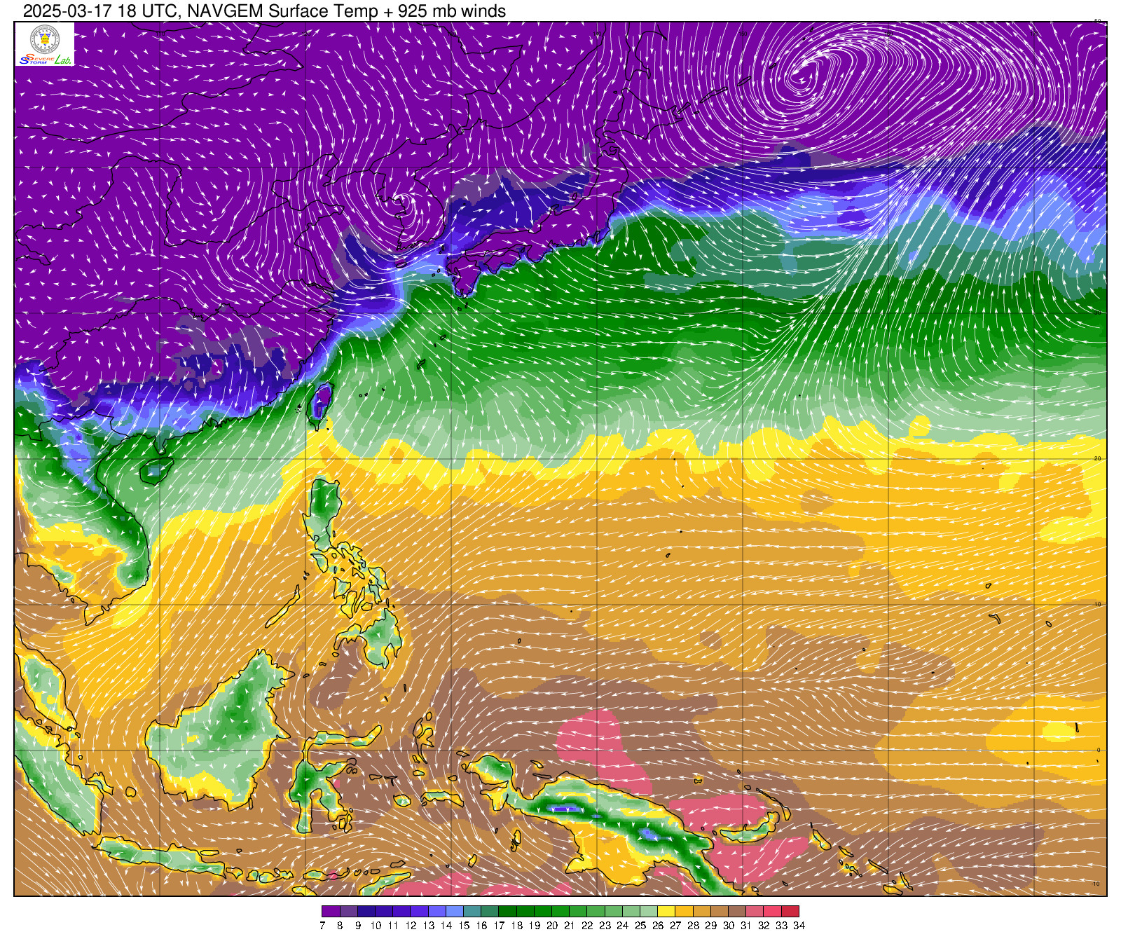Click the Severe Storm Lab logo
Screen dimensions: 1121x939
point(44,60)
